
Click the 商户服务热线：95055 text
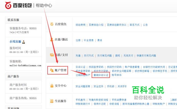[23, 98]
